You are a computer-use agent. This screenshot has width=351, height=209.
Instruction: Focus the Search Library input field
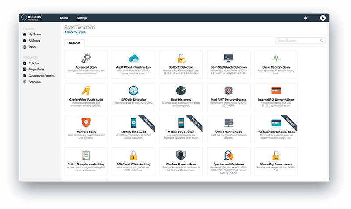tap(301, 41)
